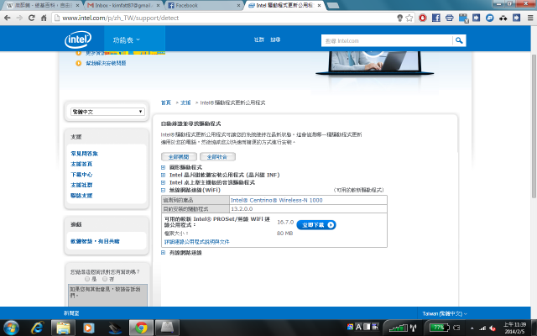
Task: Click the green signal strength bars icon
Action: pos(399,328)
